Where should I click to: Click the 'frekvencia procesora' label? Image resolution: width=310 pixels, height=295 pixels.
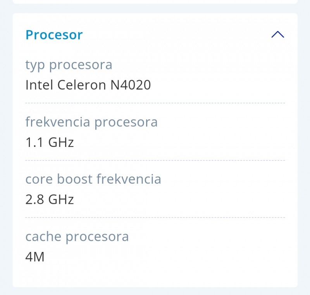point(91,122)
